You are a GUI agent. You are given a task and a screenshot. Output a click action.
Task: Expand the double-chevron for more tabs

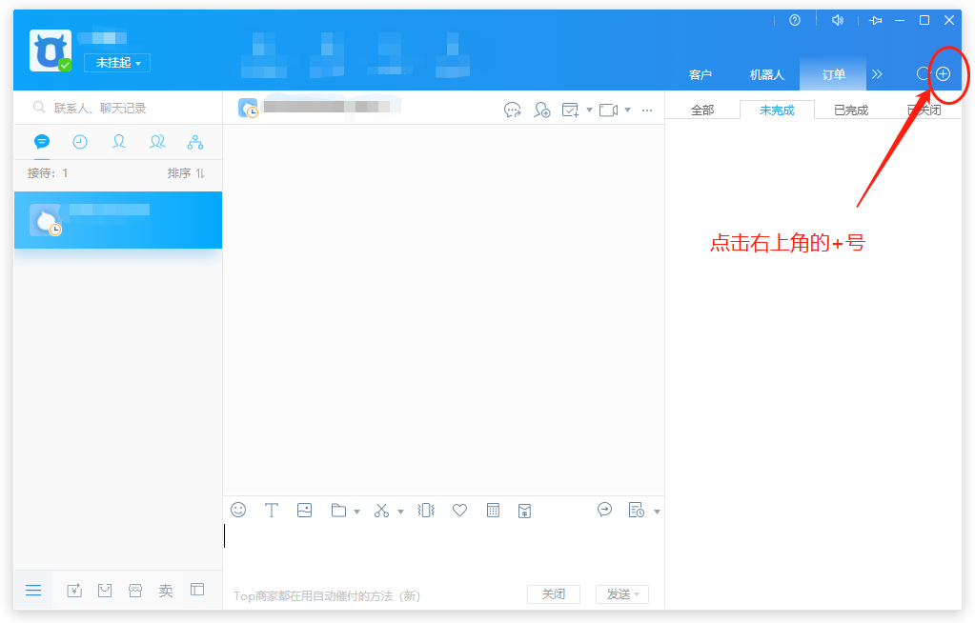click(x=877, y=74)
